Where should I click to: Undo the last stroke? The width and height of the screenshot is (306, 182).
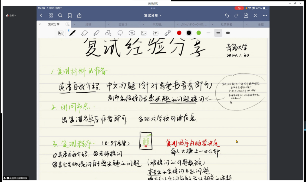coord(227,15)
